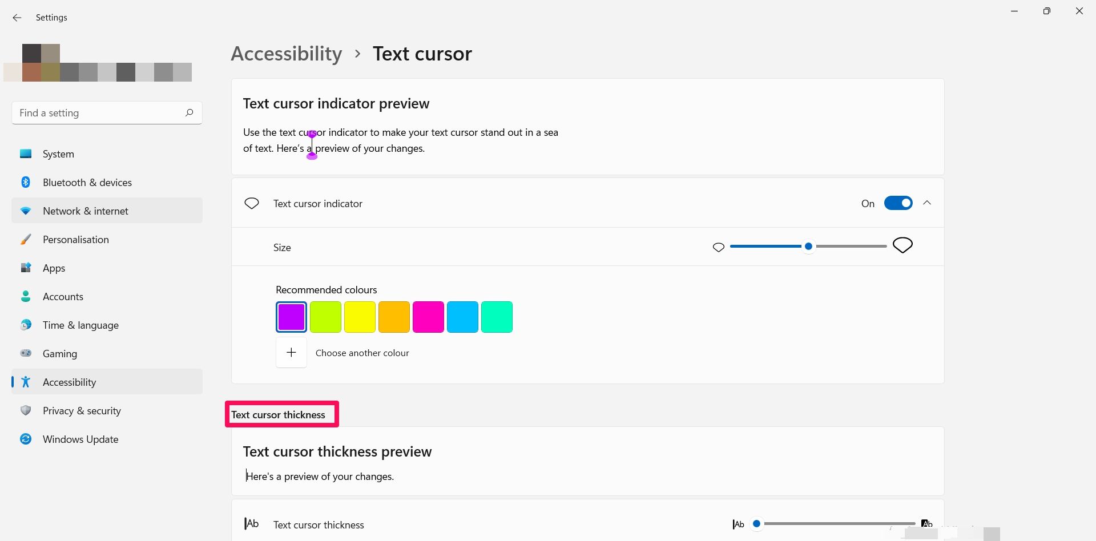Click the Windows Update sync icon

[26, 439]
